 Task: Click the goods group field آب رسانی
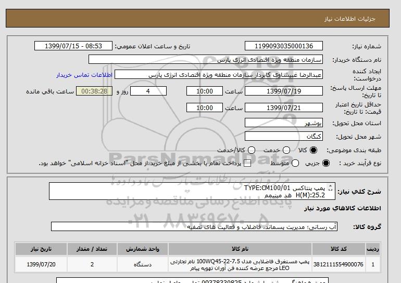point(194,226)
